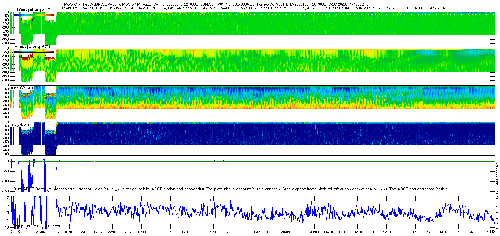Click '-300' depth tick on V velocity panel

pyautogui.click(x=6, y=72)
